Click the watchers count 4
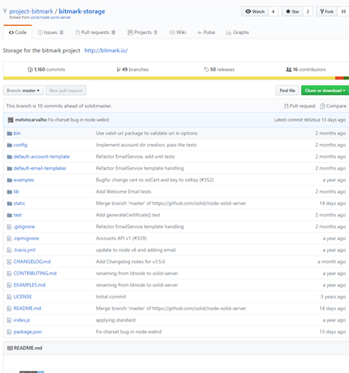 (273, 11)
